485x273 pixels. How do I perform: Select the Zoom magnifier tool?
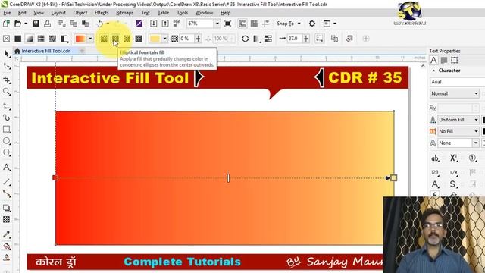(x=7, y=92)
